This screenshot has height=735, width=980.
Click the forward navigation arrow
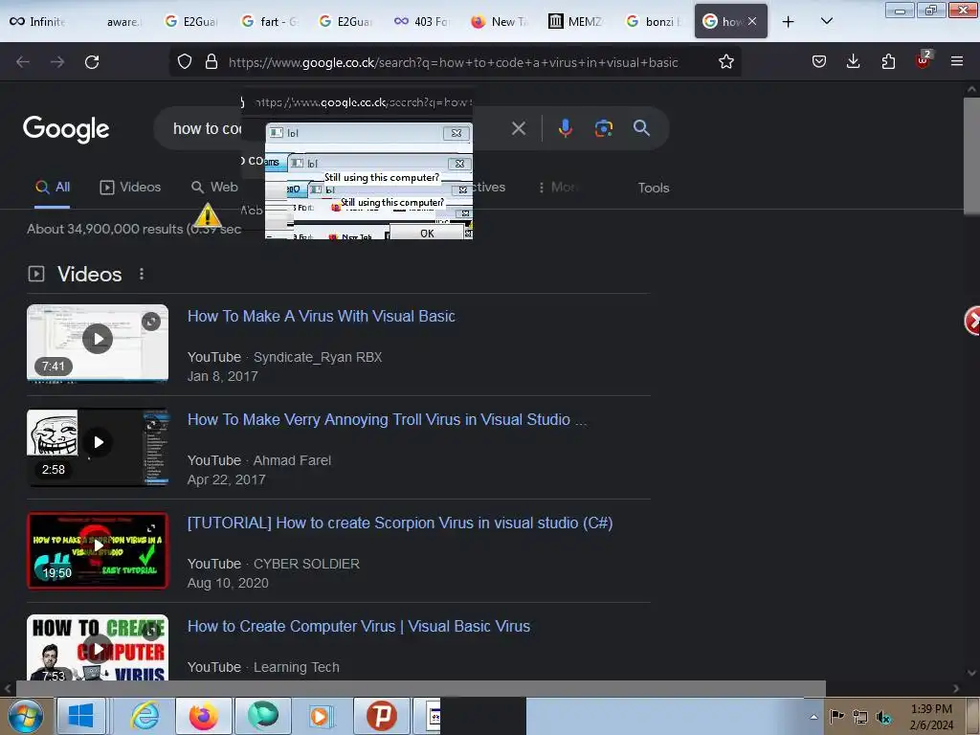pos(57,62)
